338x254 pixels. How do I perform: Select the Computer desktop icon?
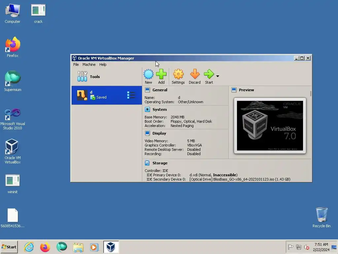(13, 14)
